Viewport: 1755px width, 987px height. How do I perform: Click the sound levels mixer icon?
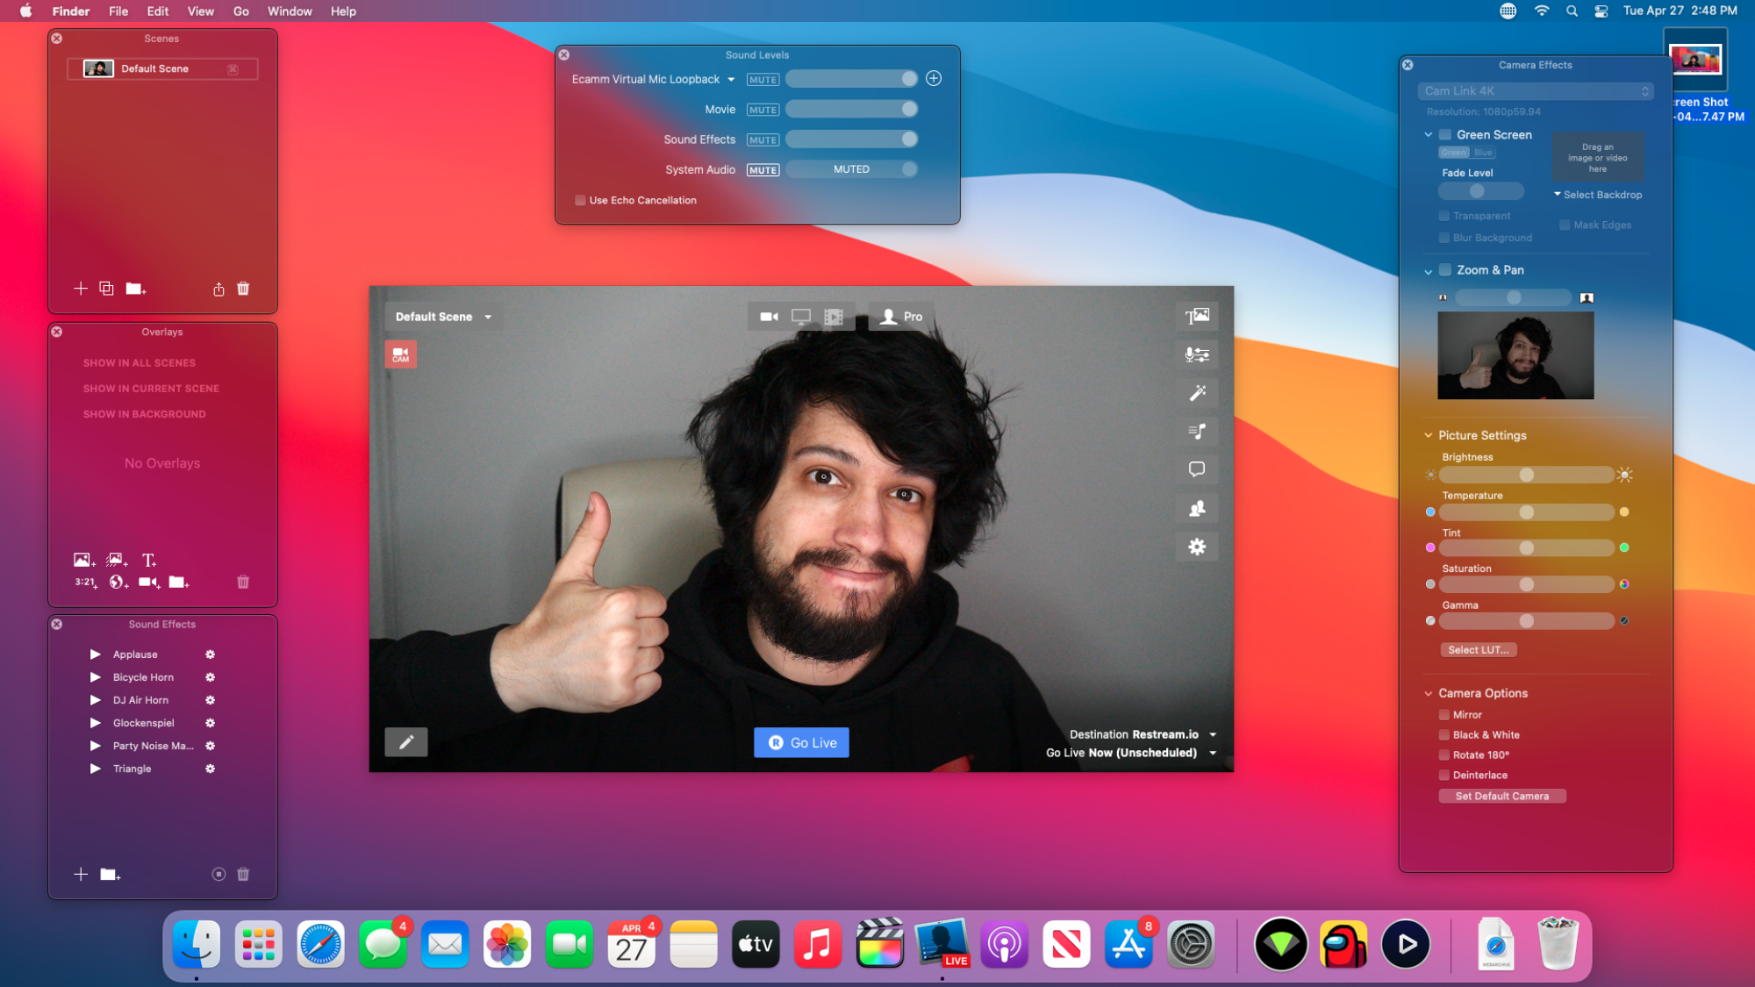pyautogui.click(x=1197, y=354)
